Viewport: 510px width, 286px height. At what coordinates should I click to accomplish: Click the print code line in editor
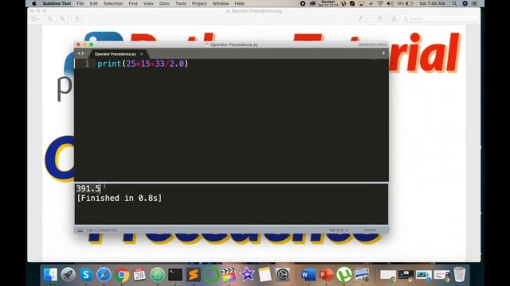[143, 64]
